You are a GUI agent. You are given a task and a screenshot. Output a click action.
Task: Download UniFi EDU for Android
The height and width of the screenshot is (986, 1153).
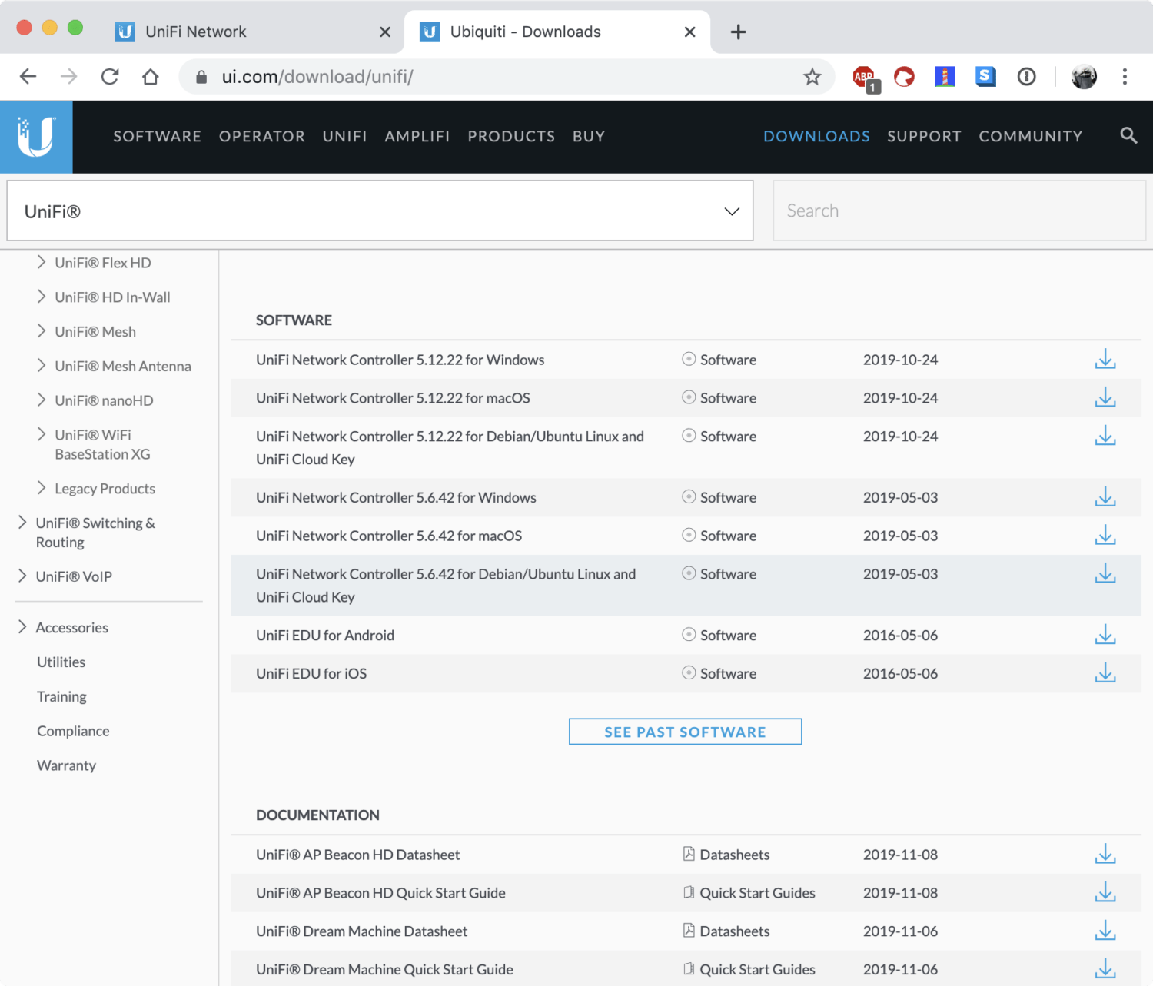1105,635
